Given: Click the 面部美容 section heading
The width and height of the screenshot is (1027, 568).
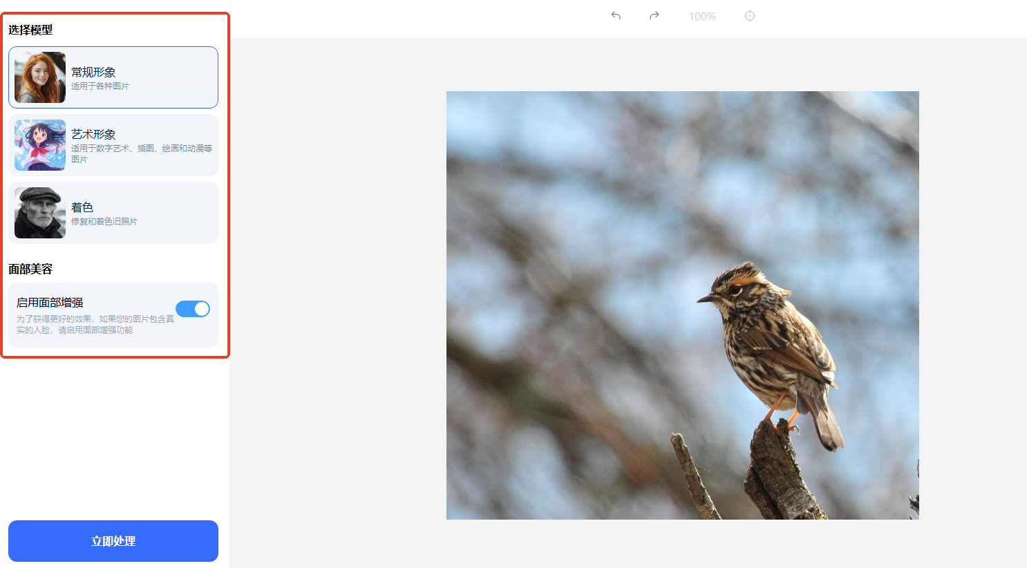Looking at the screenshot, I should point(30,269).
